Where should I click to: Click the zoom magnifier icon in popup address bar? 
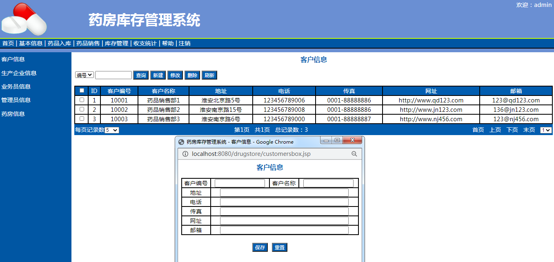[354, 154]
